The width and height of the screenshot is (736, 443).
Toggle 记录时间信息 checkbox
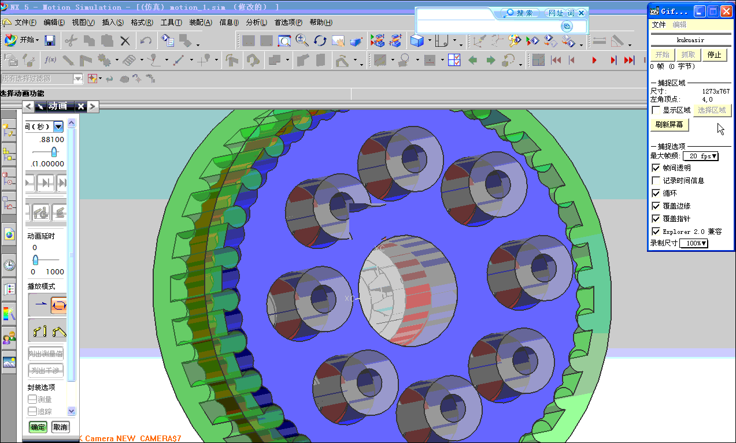(656, 180)
